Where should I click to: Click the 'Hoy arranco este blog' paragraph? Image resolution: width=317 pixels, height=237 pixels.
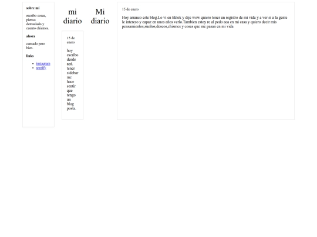[204, 22]
